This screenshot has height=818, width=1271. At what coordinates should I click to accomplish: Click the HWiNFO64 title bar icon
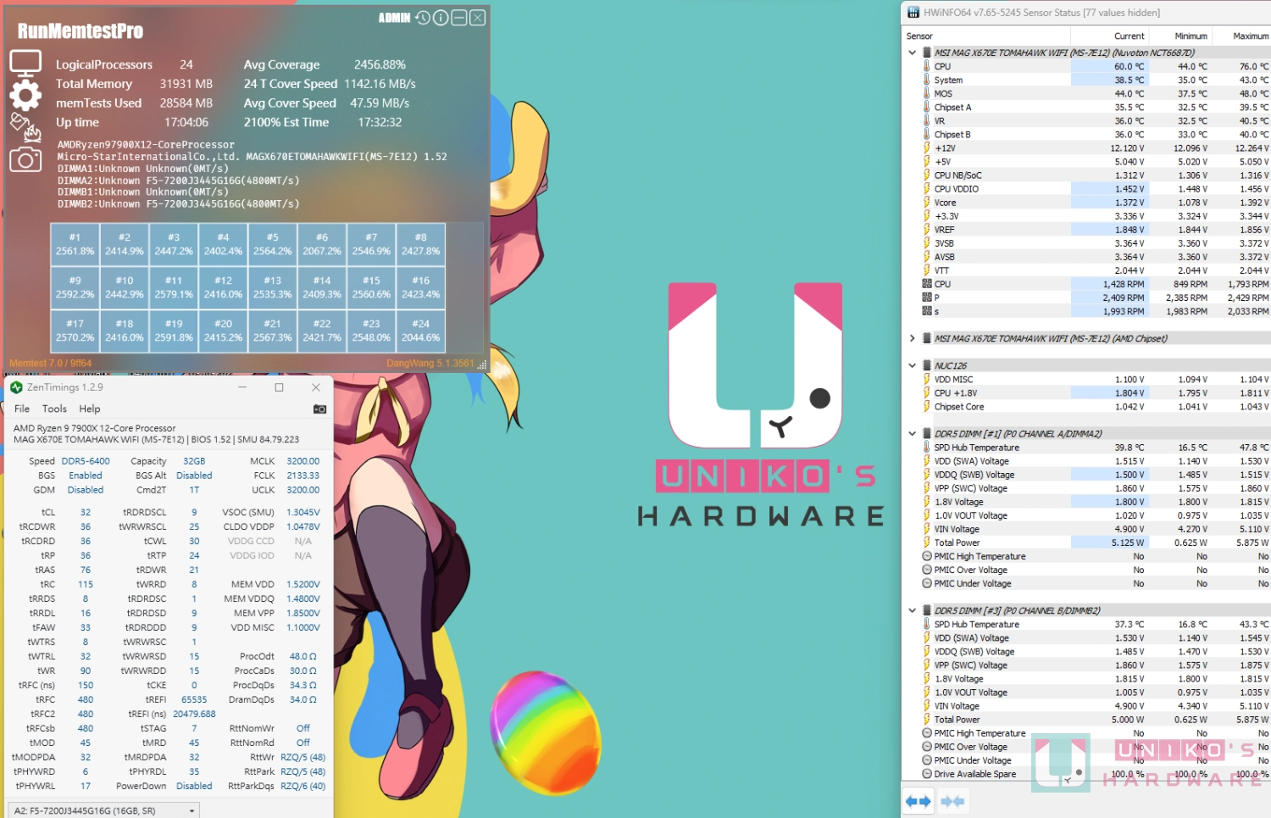[x=913, y=13]
